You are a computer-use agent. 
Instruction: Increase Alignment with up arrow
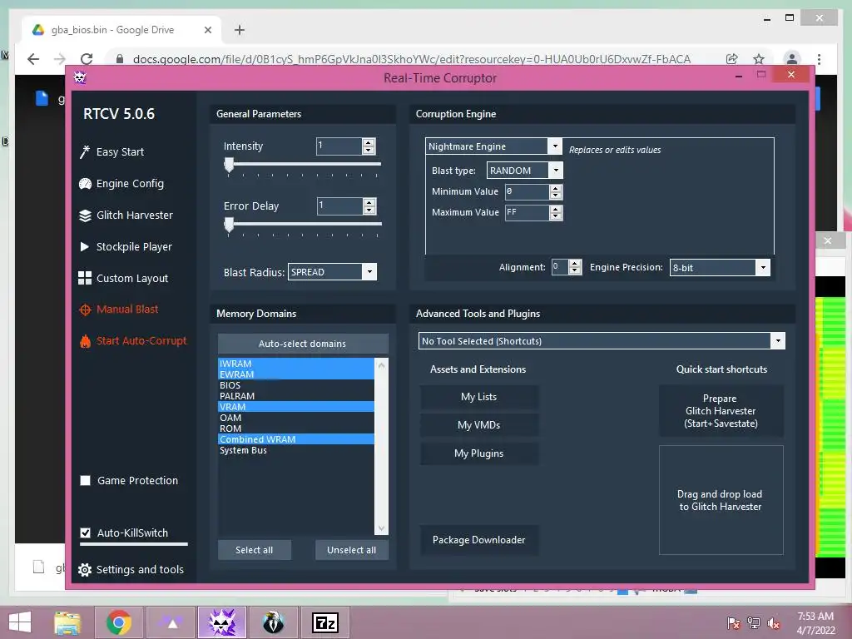point(575,264)
